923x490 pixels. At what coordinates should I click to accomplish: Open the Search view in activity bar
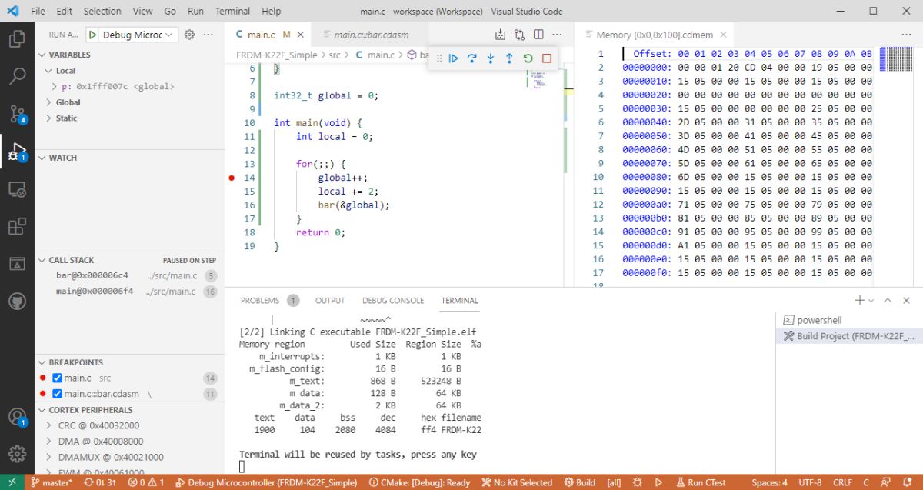point(17,76)
